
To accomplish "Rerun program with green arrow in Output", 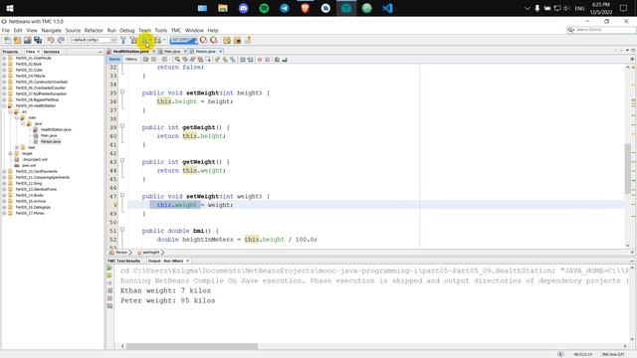I will click(109, 268).
